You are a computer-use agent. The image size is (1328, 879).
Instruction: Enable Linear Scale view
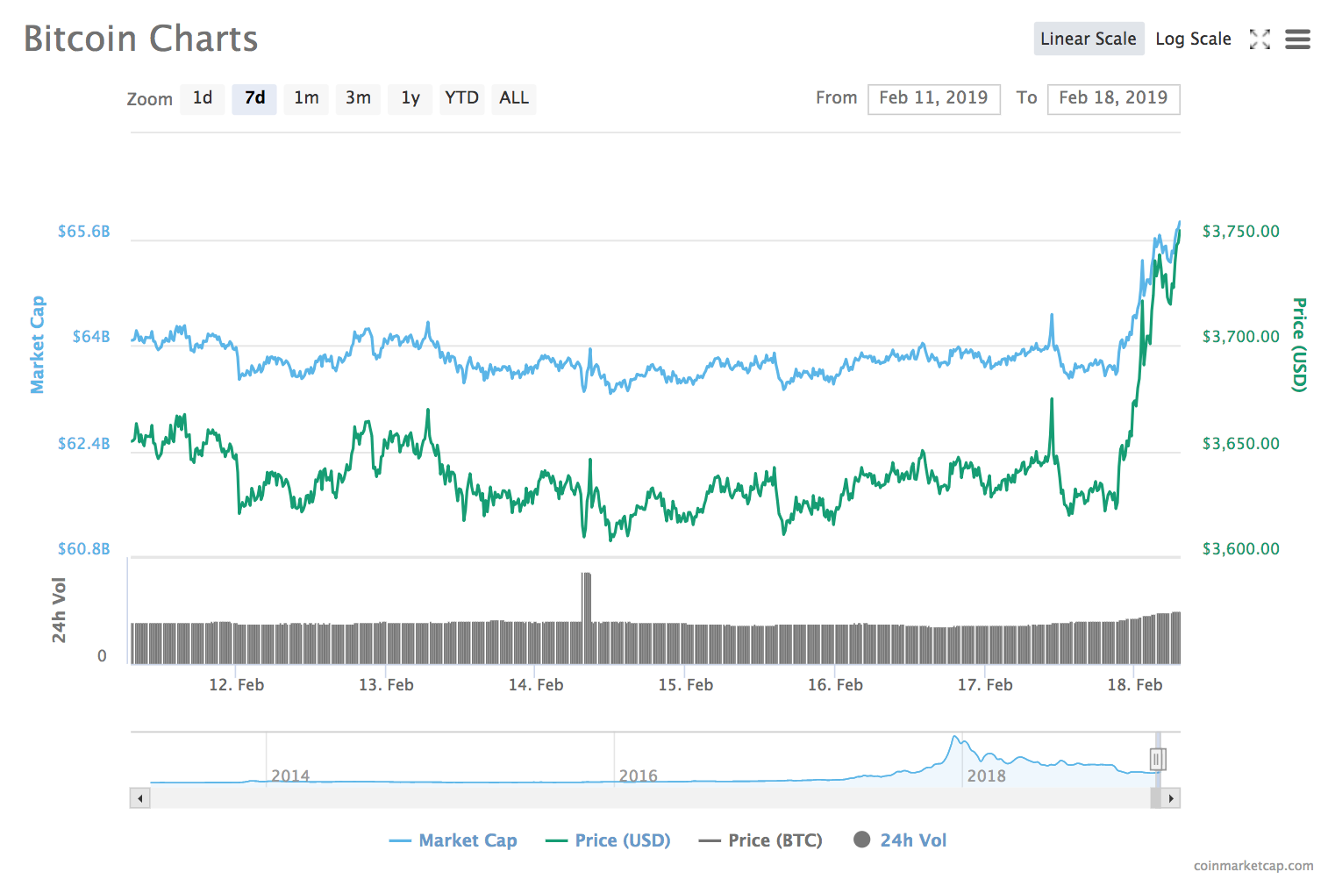click(x=1089, y=39)
